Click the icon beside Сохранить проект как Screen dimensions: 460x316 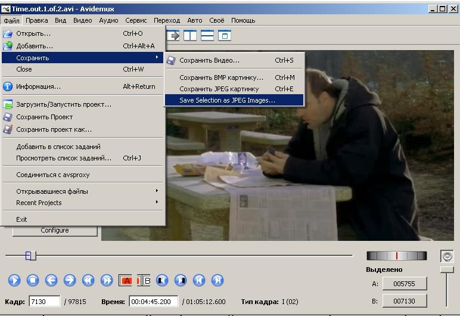8,129
